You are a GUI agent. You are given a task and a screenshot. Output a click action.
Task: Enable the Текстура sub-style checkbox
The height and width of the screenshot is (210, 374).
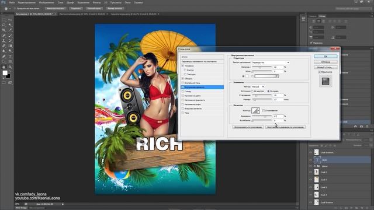click(185, 74)
